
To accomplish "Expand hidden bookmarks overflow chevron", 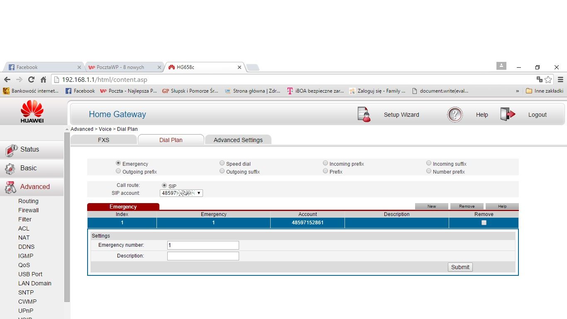I will [x=517, y=91].
